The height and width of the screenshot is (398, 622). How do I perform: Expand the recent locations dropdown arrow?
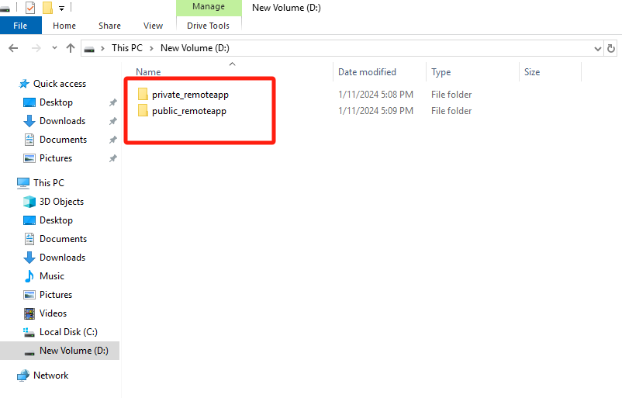click(54, 48)
